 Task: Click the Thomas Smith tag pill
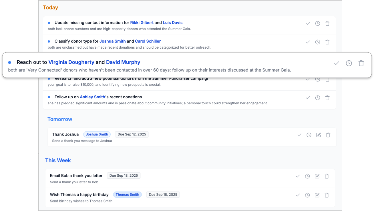pos(127,194)
